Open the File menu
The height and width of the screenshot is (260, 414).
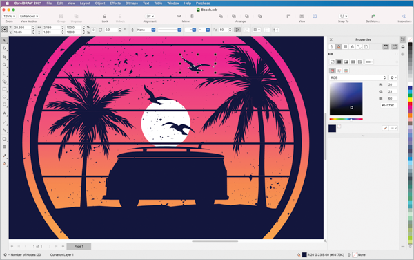(49, 3)
